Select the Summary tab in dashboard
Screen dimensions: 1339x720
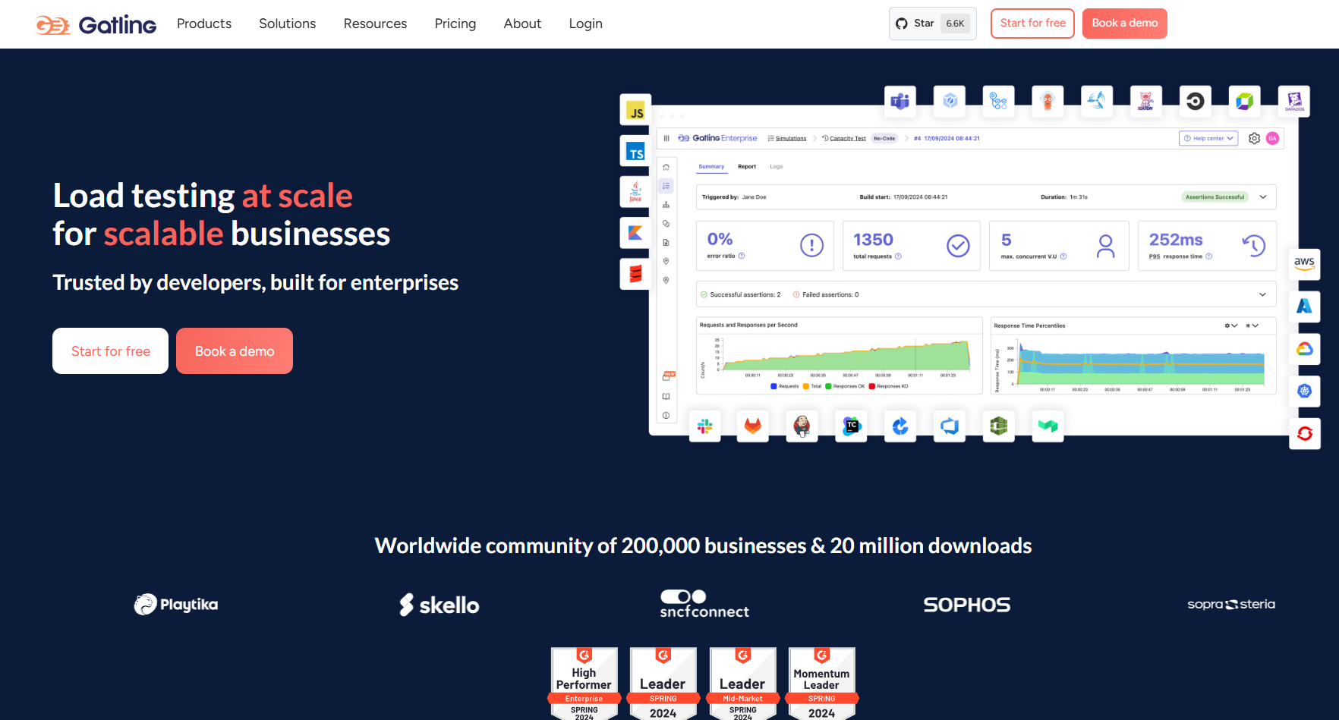[711, 166]
